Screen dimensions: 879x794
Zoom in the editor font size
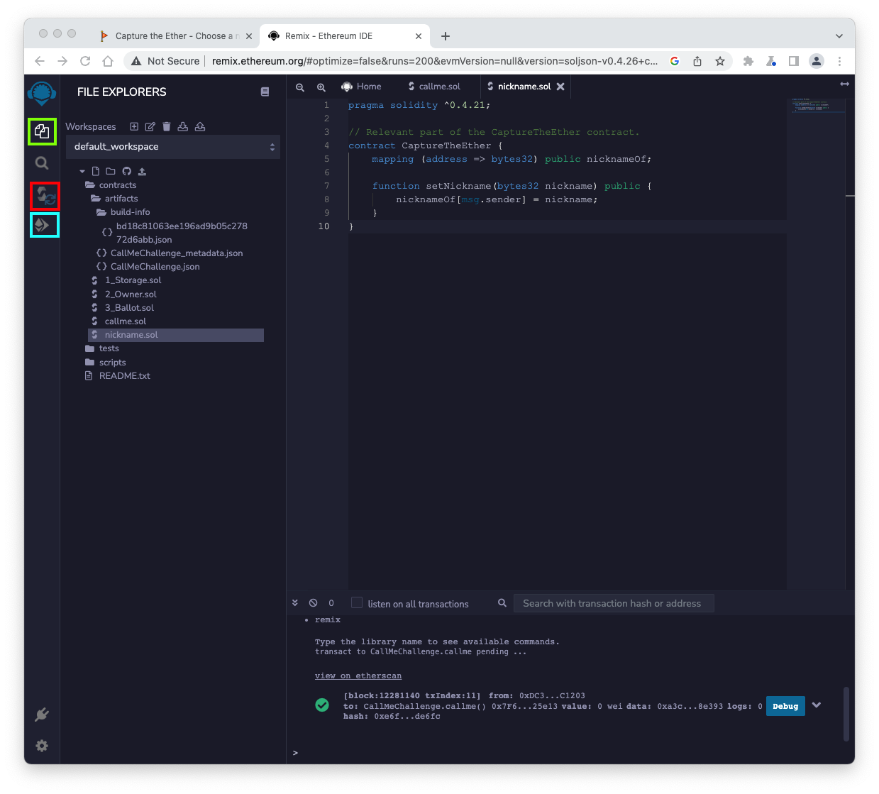[321, 87]
